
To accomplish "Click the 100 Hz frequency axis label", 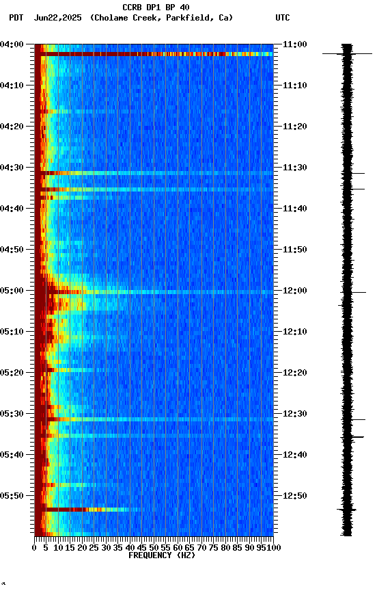I will [x=275, y=548].
